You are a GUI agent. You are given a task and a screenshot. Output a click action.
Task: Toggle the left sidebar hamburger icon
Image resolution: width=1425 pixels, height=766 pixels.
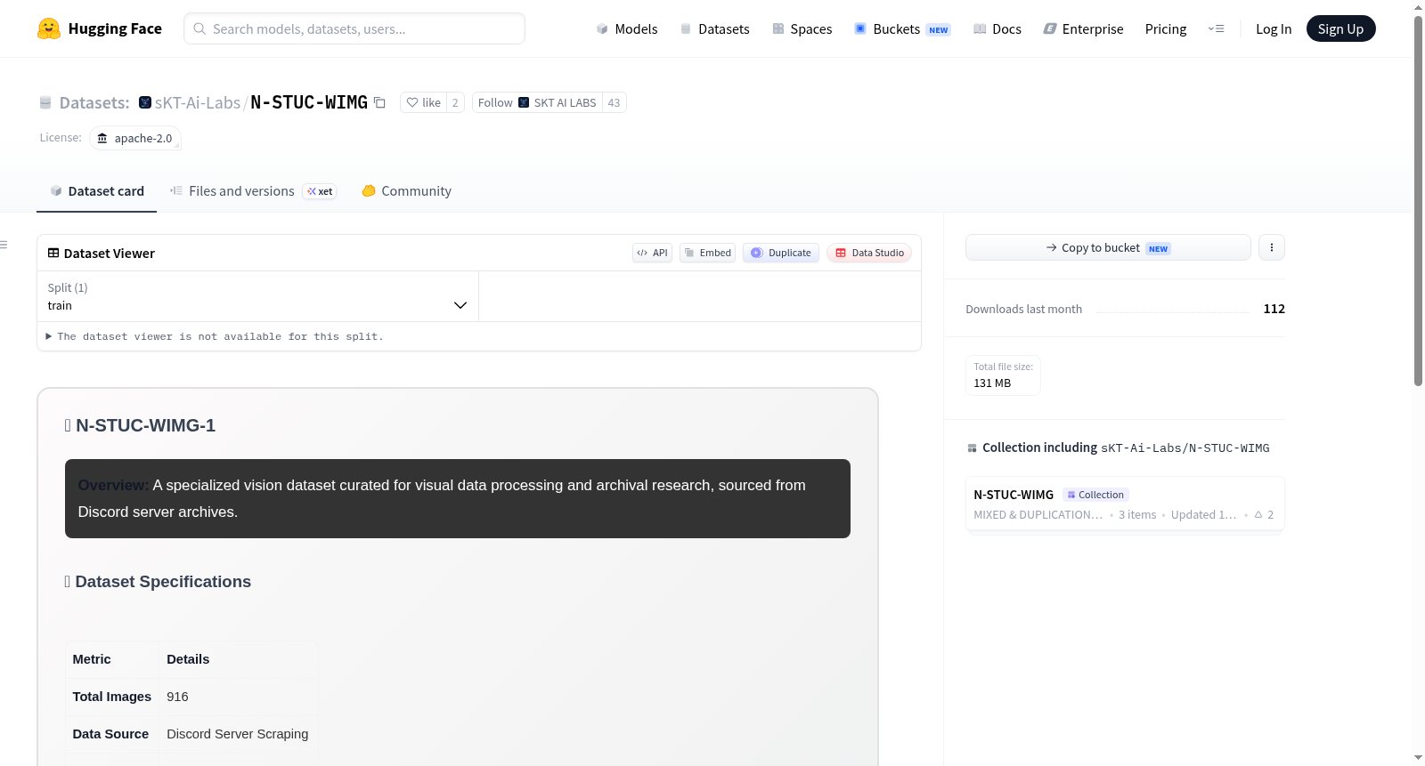point(4,244)
